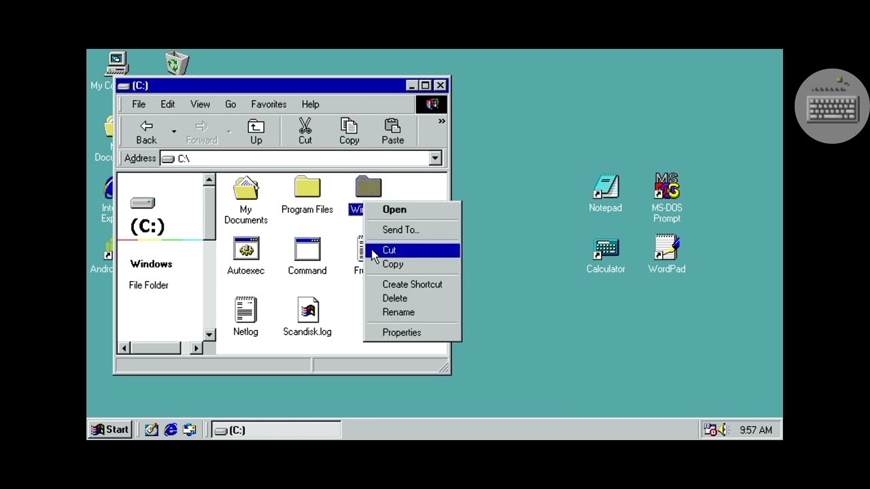Launch Internet Explorer from Quick Launch
Image resolution: width=870 pixels, height=489 pixels.
(171, 430)
